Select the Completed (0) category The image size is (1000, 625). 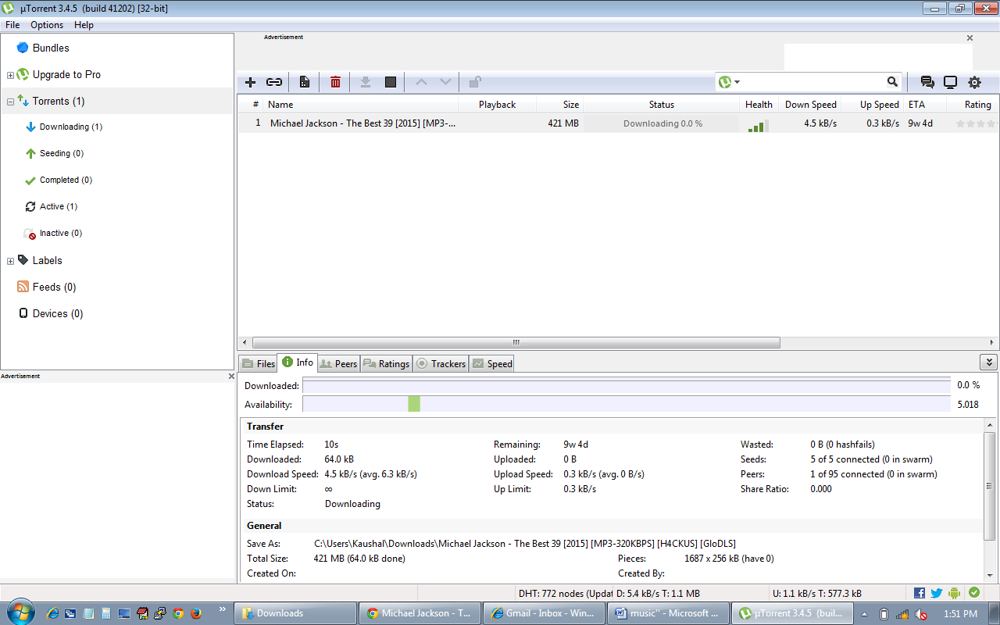(x=66, y=180)
